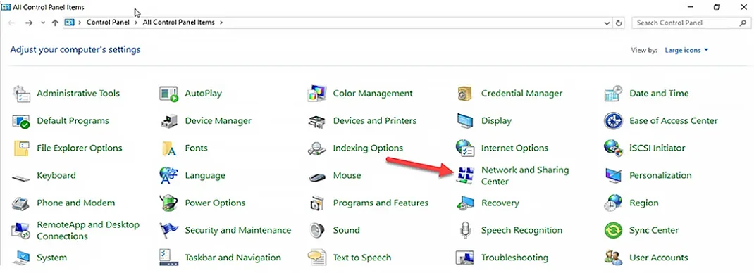Open the View by Large icons dropdown
The width and height of the screenshot is (754, 273).
pos(686,50)
